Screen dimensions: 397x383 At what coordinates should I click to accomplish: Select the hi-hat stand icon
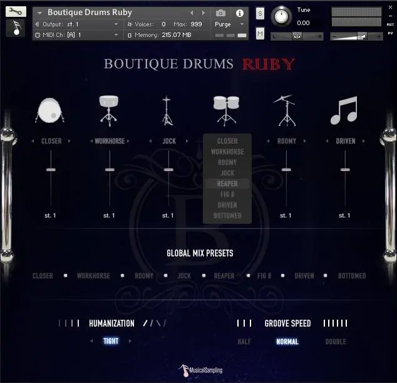pyautogui.click(x=167, y=110)
